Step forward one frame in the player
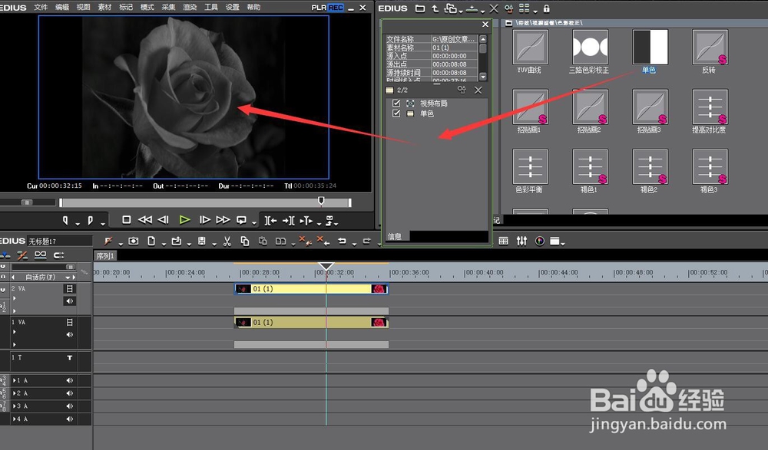The width and height of the screenshot is (768, 450). pos(205,220)
